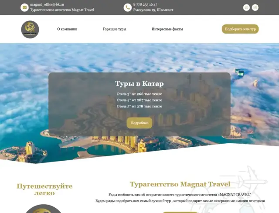
Task: Click the Рыскулова 19, Шымкент address text
Action: coord(153,10)
